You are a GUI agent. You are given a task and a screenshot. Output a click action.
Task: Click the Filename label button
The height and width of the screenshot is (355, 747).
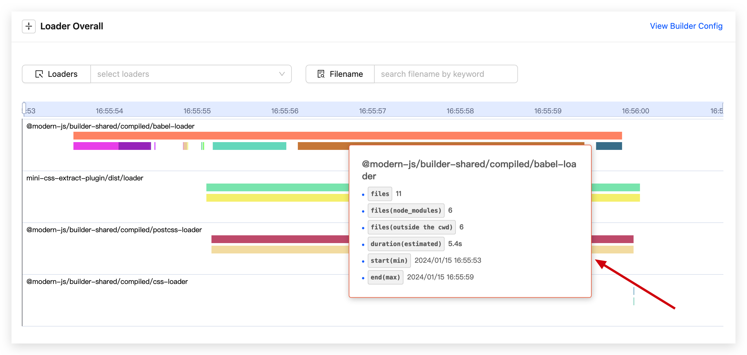click(x=340, y=74)
